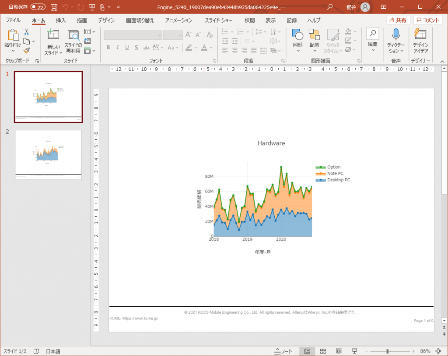This screenshot has width=448, height=356.
Task: Open Reading View from status bar
Action: click(x=338, y=351)
